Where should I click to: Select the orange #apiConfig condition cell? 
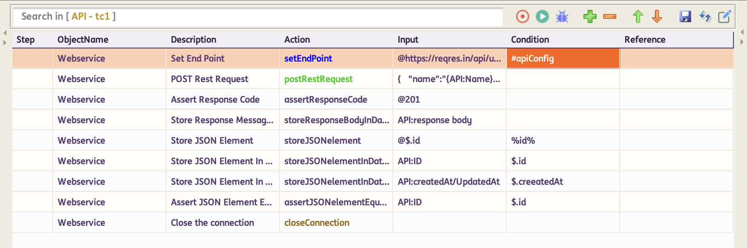coord(563,58)
